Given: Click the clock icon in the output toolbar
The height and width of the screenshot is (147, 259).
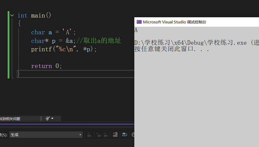Looking at the screenshot, I should (x=133, y=135).
